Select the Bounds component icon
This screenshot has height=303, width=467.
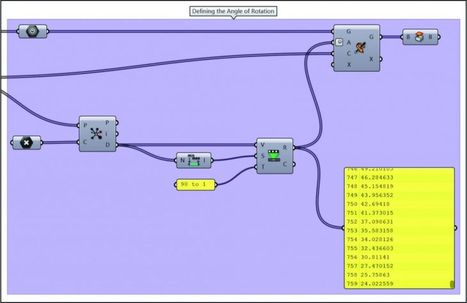194,160
